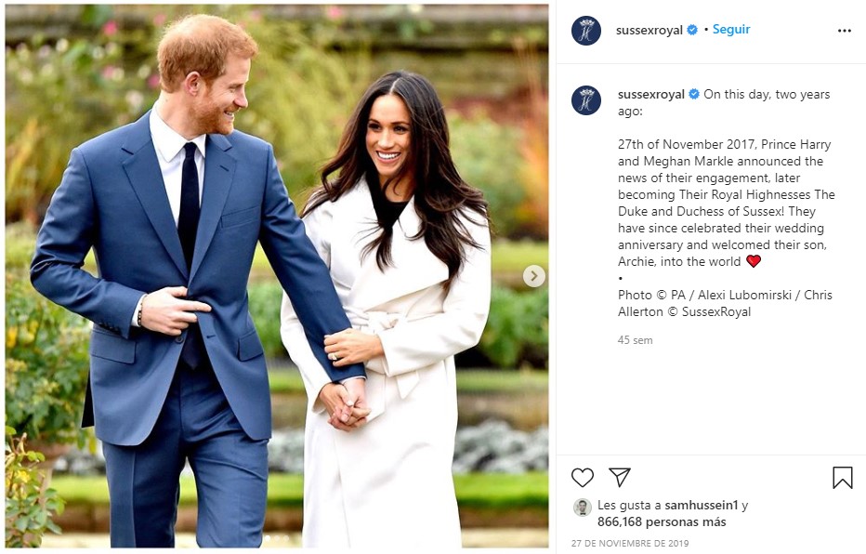Viewport: 866px width, 554px height.
Task: Open samhussein1's small profile avatar
Action: coord(582,507)
